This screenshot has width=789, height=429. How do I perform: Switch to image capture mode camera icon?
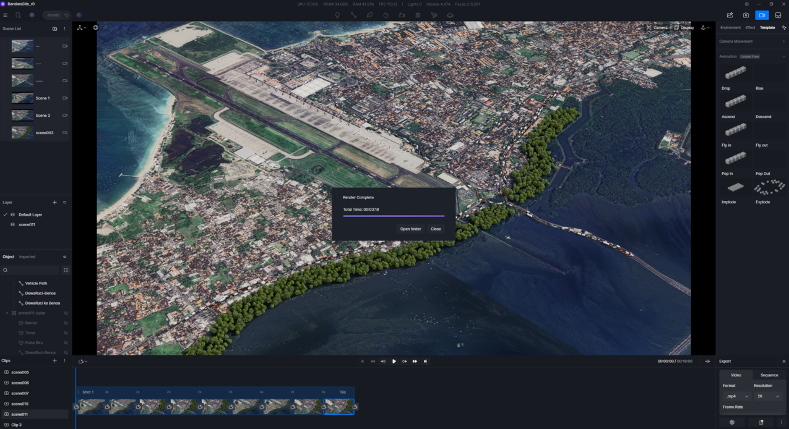coord(746,15)
